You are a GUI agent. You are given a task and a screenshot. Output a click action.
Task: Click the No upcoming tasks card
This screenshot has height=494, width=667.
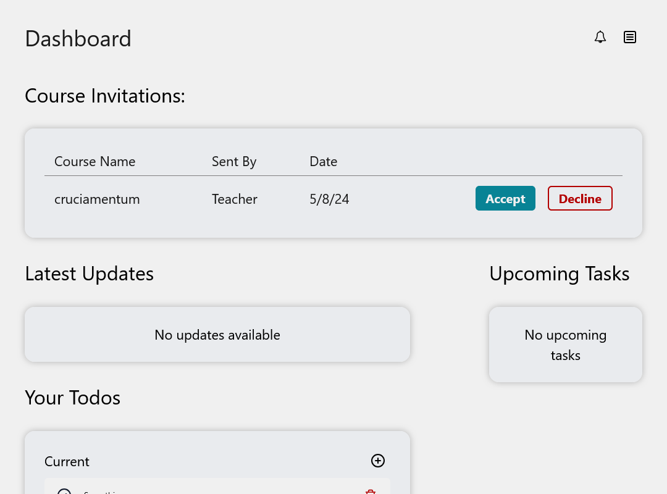(x=566, y=345)
